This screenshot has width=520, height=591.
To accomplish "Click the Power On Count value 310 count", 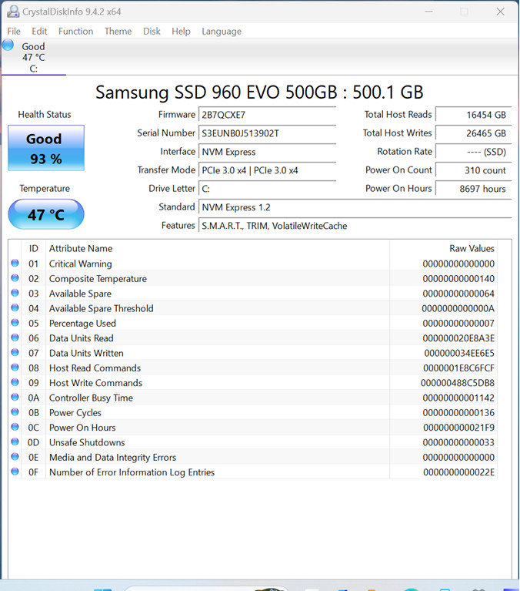I will click(x=473, y=170).
